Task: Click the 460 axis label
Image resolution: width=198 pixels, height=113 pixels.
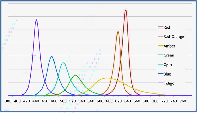Action: click(x=45, y=101)
